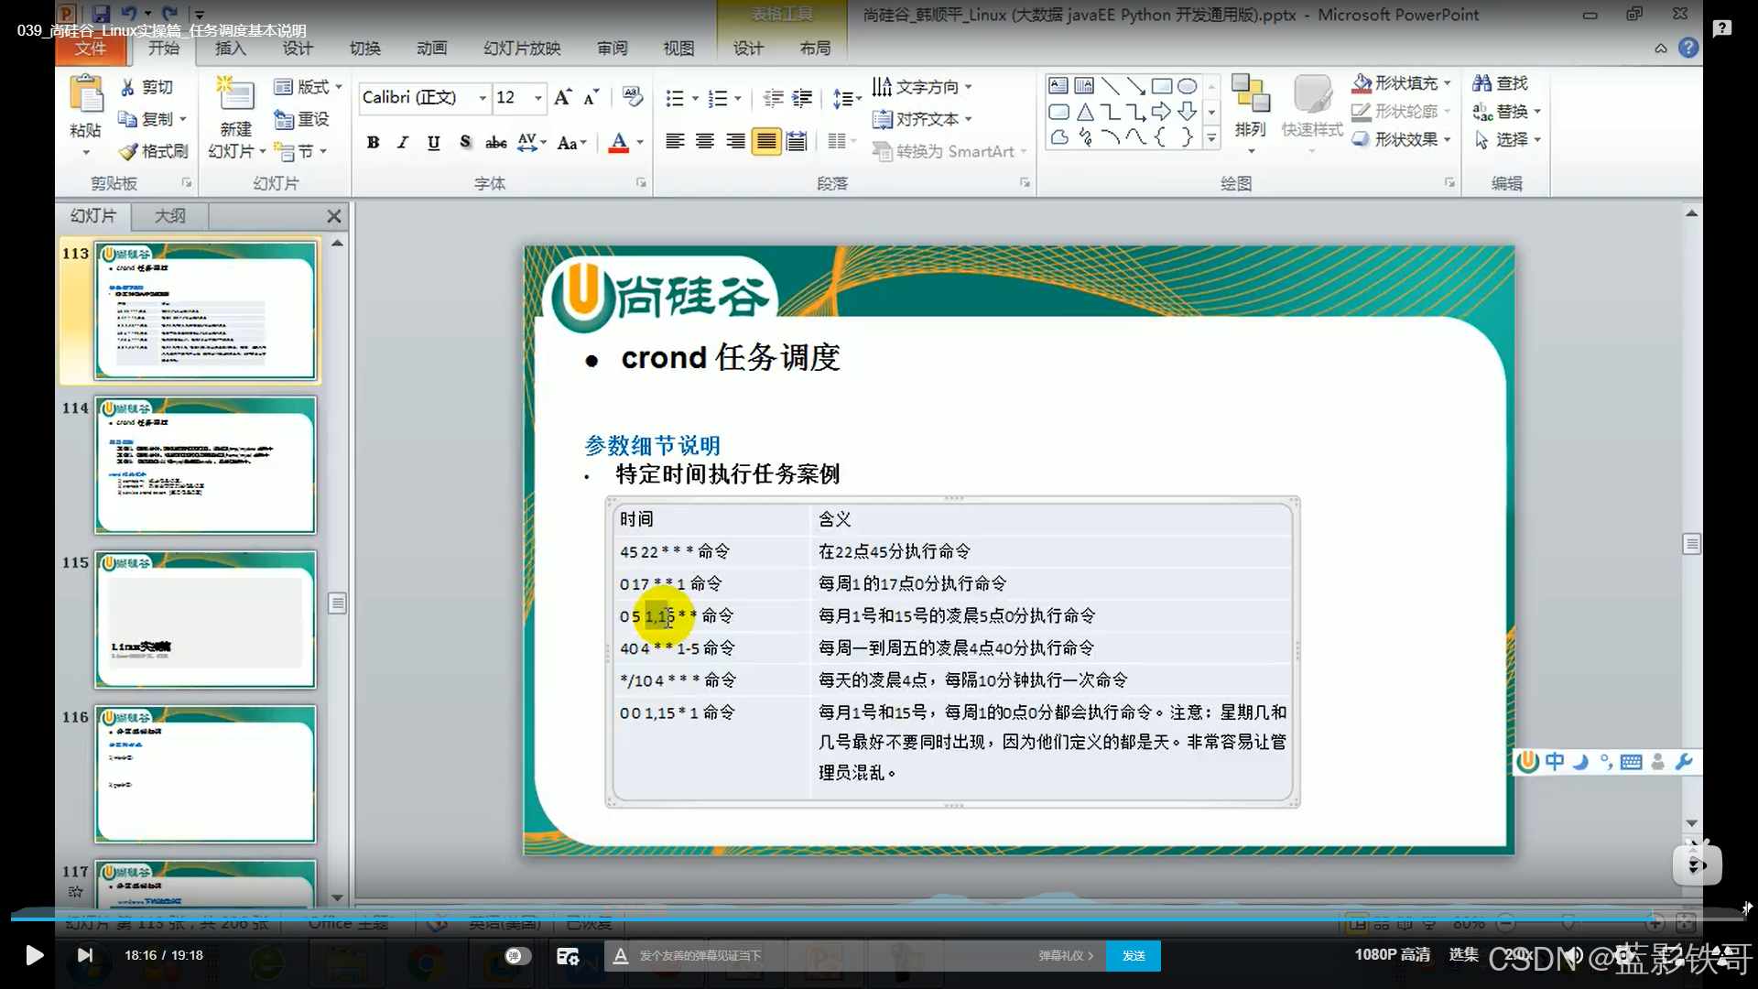1758x989 pixels.
Task: Open the Layout (版式) dropdown
Action: tap(309, 87)
